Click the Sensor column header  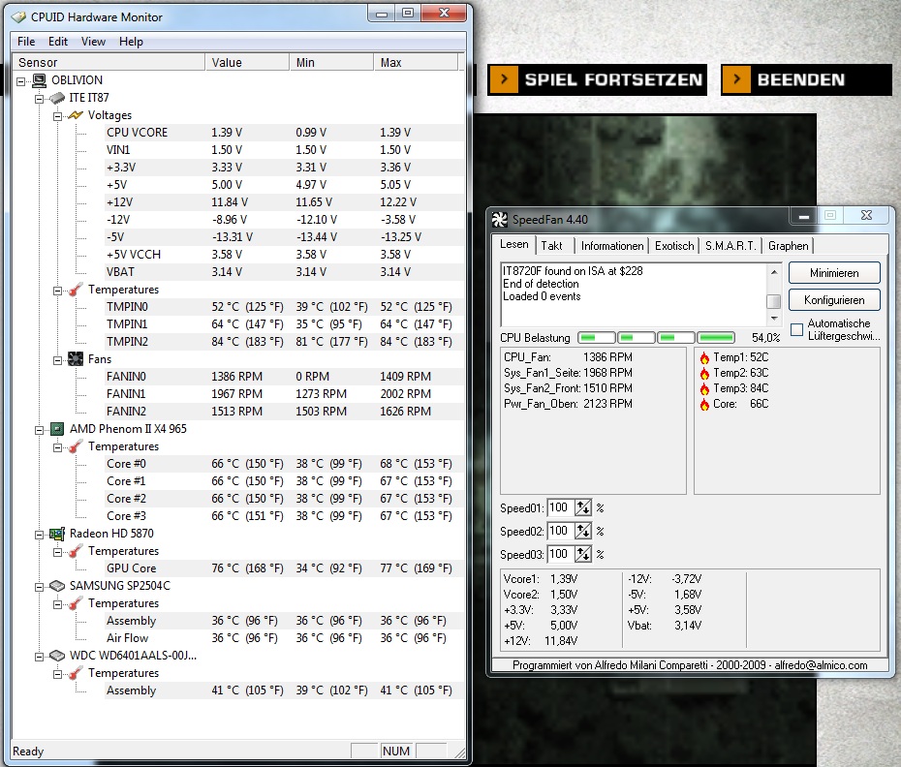[x=109, y=62]
